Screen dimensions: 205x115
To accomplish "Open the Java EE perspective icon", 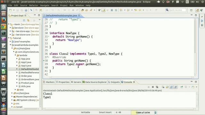I will click(x=197, y=10).
